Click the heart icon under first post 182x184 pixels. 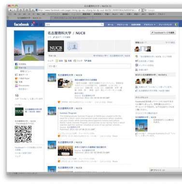click(x=59, y=102)
